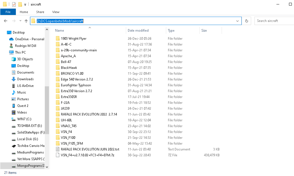Click the Back navigation arrow
Viewport: 294px width, 176px height.
coord(6,21)
